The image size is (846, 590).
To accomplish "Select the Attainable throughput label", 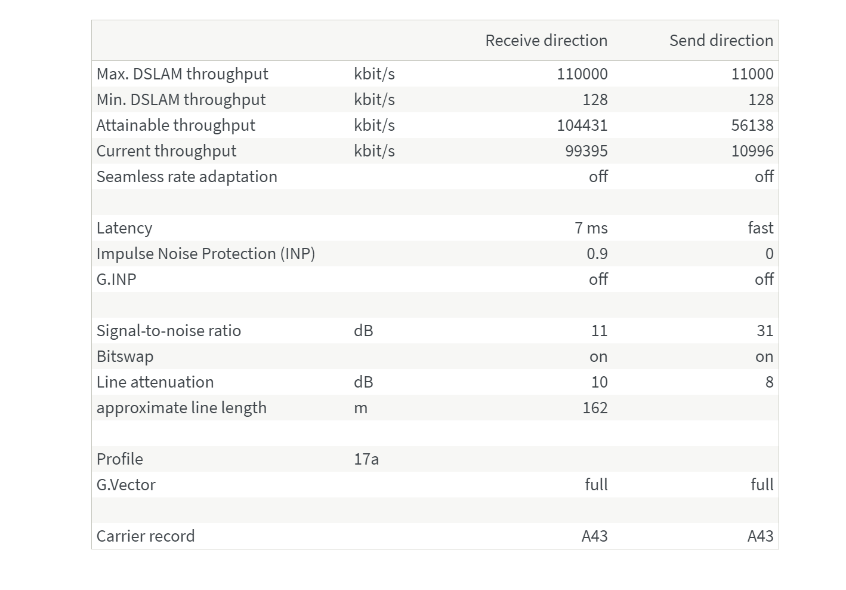I will (x=176, y=125).
